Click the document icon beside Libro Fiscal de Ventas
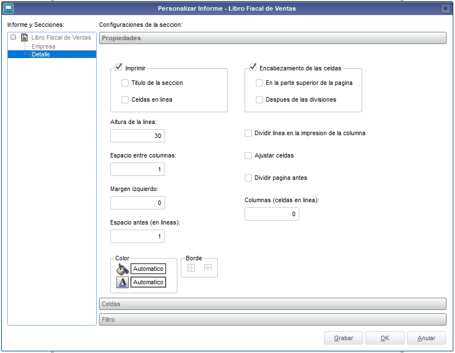The width and height of the screenshot is (455, 353). [x=25, y=37]
